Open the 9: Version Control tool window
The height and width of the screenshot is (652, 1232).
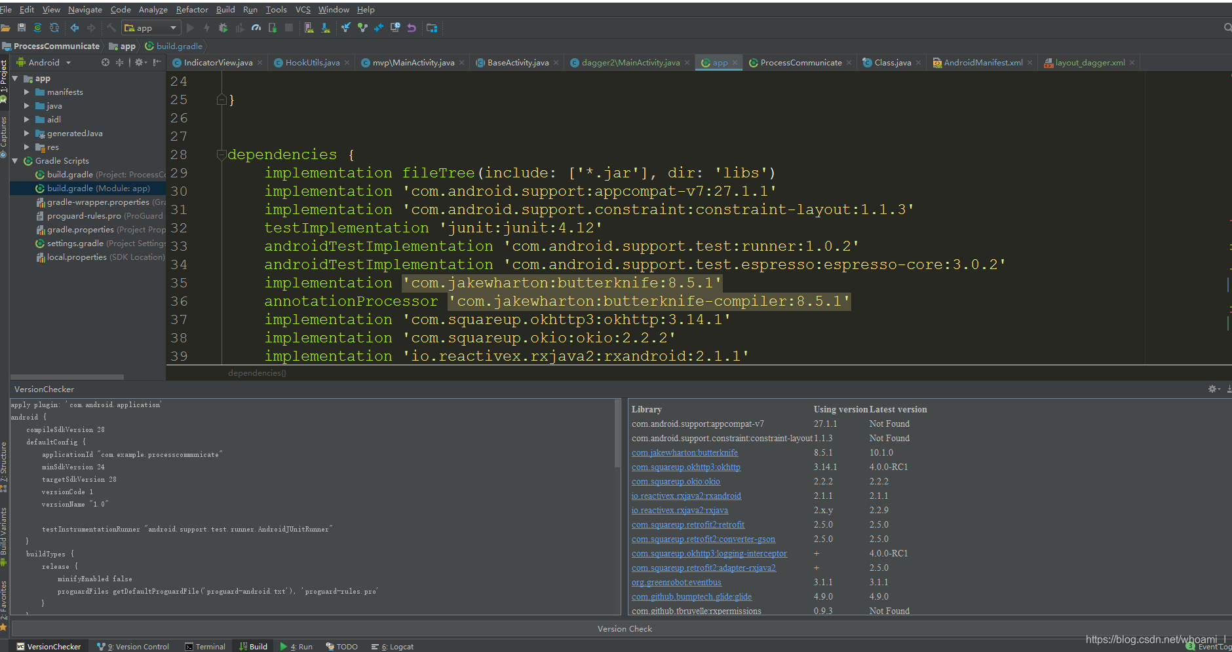click(x=133, y=646)
